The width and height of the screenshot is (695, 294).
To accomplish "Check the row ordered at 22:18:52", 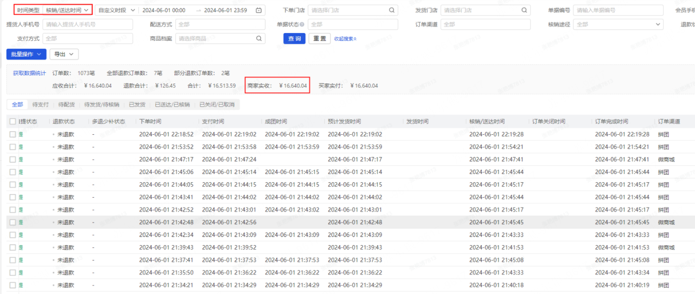I will [x=13, y=134].
